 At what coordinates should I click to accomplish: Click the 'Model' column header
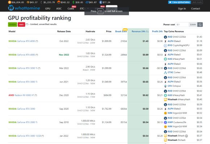click(12, 31)
